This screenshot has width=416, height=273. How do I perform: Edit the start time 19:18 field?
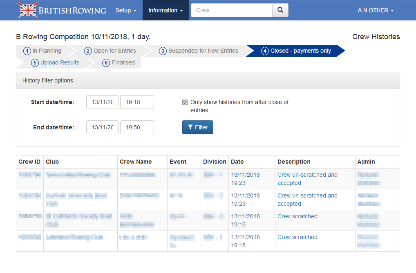pos(137,102)
